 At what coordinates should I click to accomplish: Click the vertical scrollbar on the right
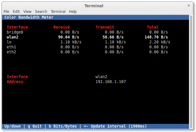191,72
